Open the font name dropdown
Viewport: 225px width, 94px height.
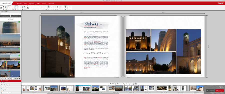pos(34,7)
